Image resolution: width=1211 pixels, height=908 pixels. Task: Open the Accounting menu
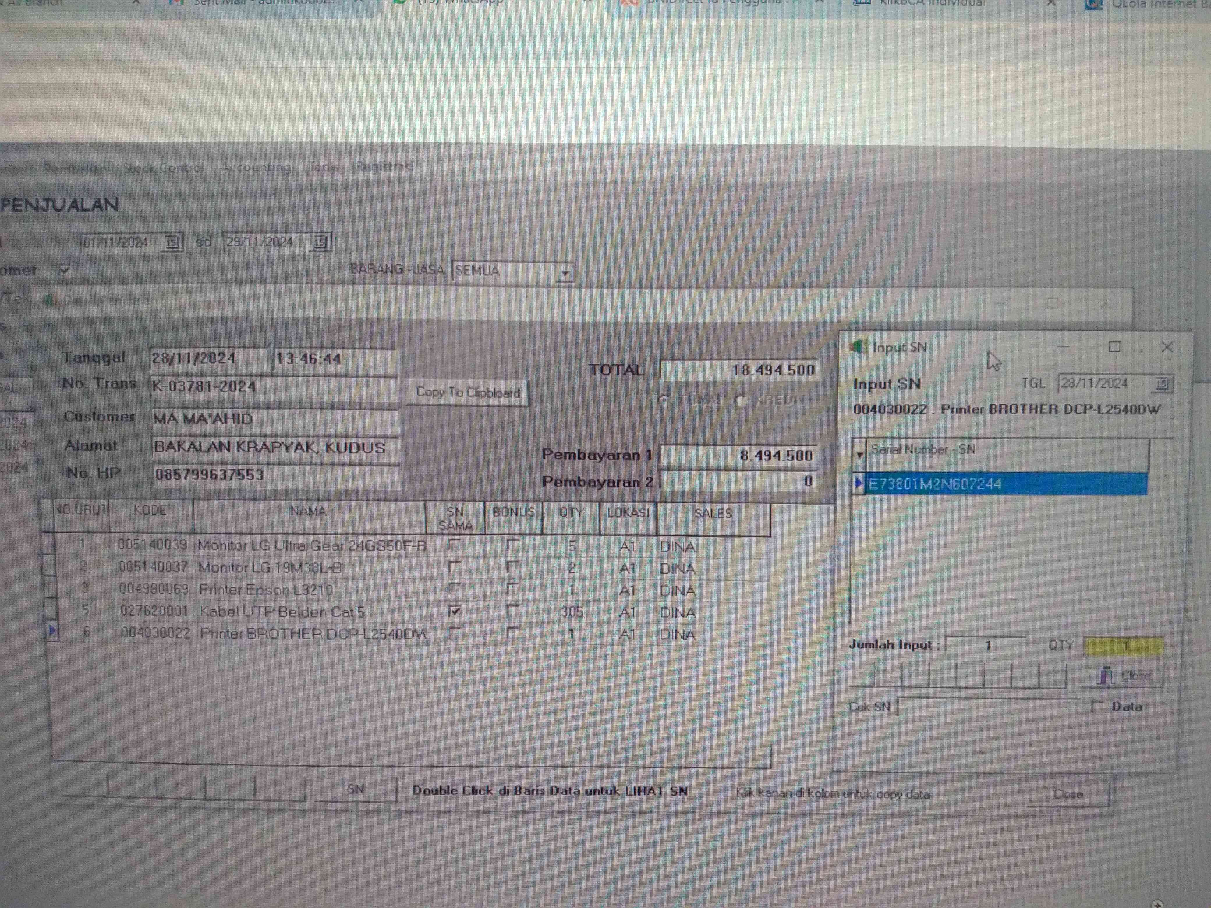pos(256,167)
